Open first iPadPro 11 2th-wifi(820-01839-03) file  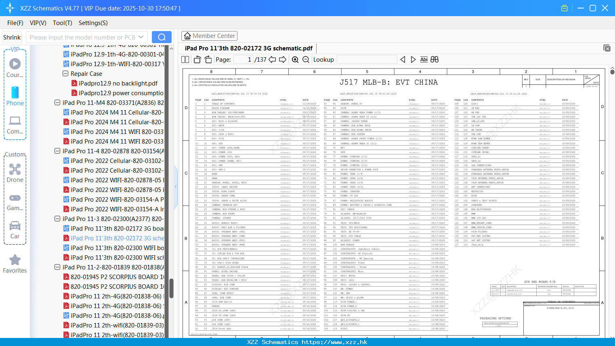[x=113, y=325]
